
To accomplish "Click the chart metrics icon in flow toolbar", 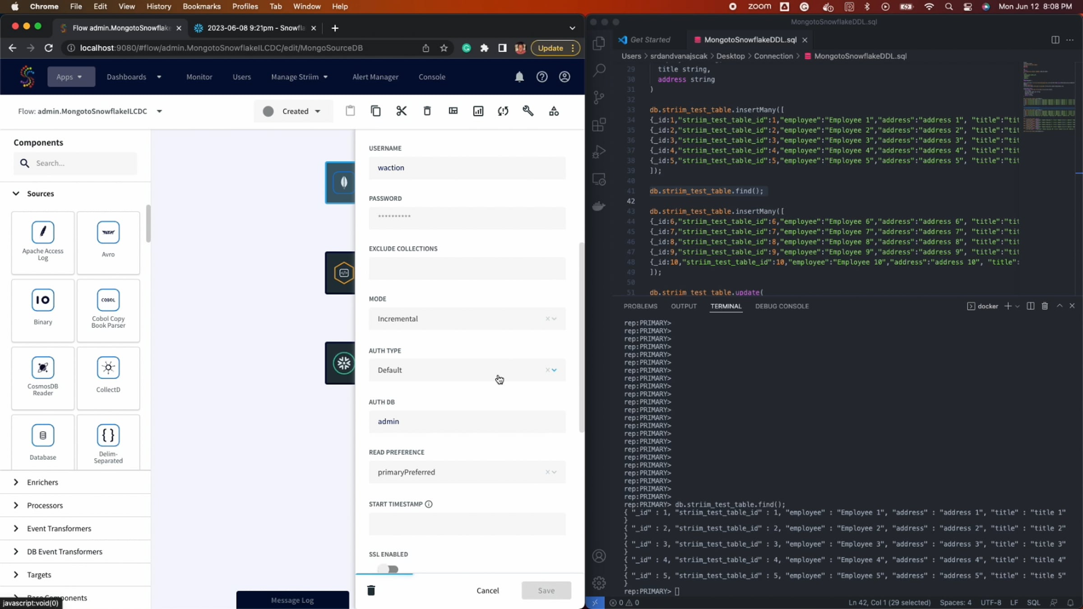I will 478,111.
